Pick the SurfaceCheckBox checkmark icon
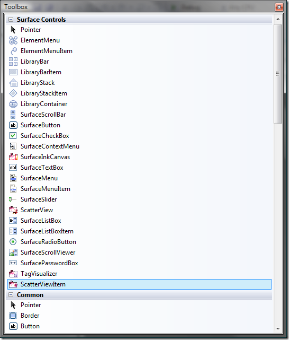Image resolution: width=289 pixels, height=340 pixels. point(13,136)
